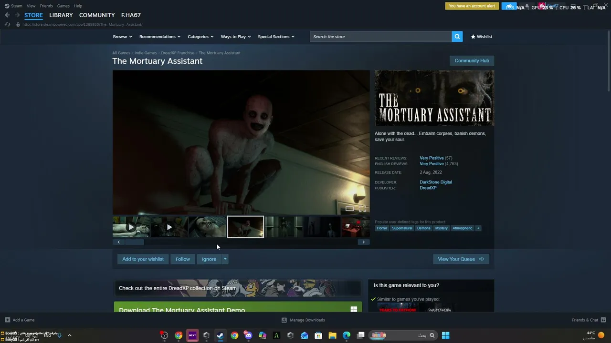Expand the Categories dropdown
This screenshot has height=343, width=611.
pos(200,37)
